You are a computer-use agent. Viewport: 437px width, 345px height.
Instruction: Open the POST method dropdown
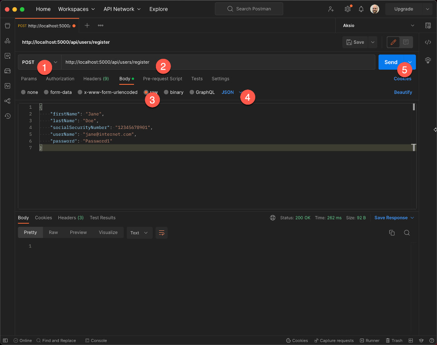(40, 62)
